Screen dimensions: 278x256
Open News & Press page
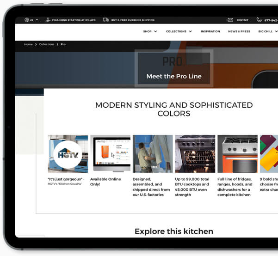pos(239,31)
